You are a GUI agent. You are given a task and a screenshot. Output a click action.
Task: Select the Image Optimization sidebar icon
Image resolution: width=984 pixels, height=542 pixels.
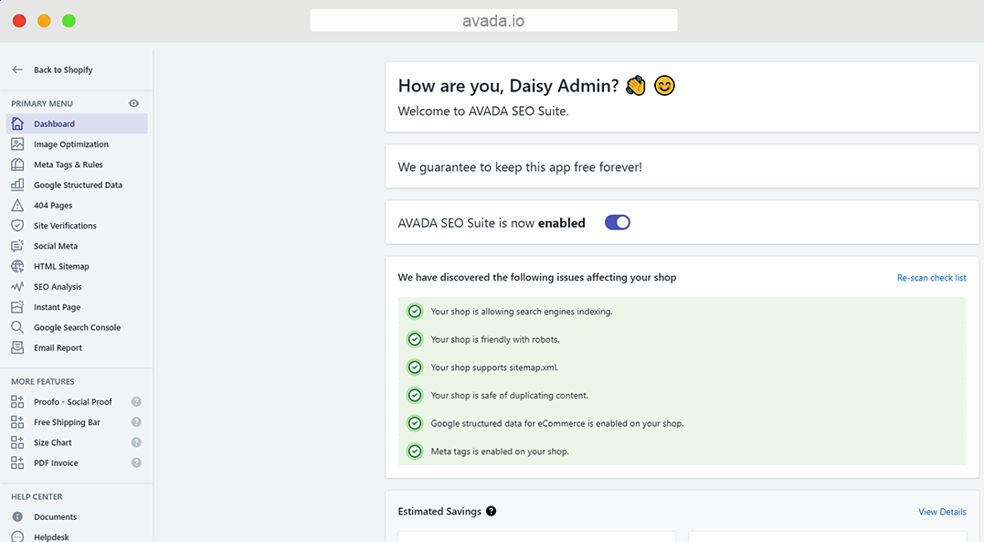pos(19,143)
